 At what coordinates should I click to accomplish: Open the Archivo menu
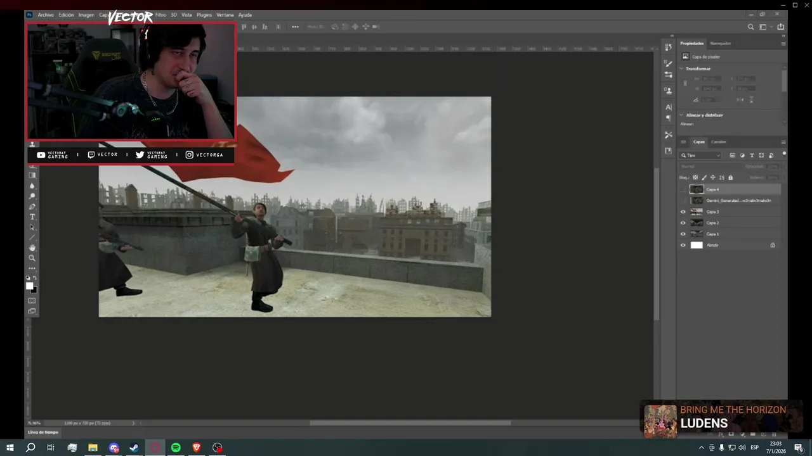[46, 15]
